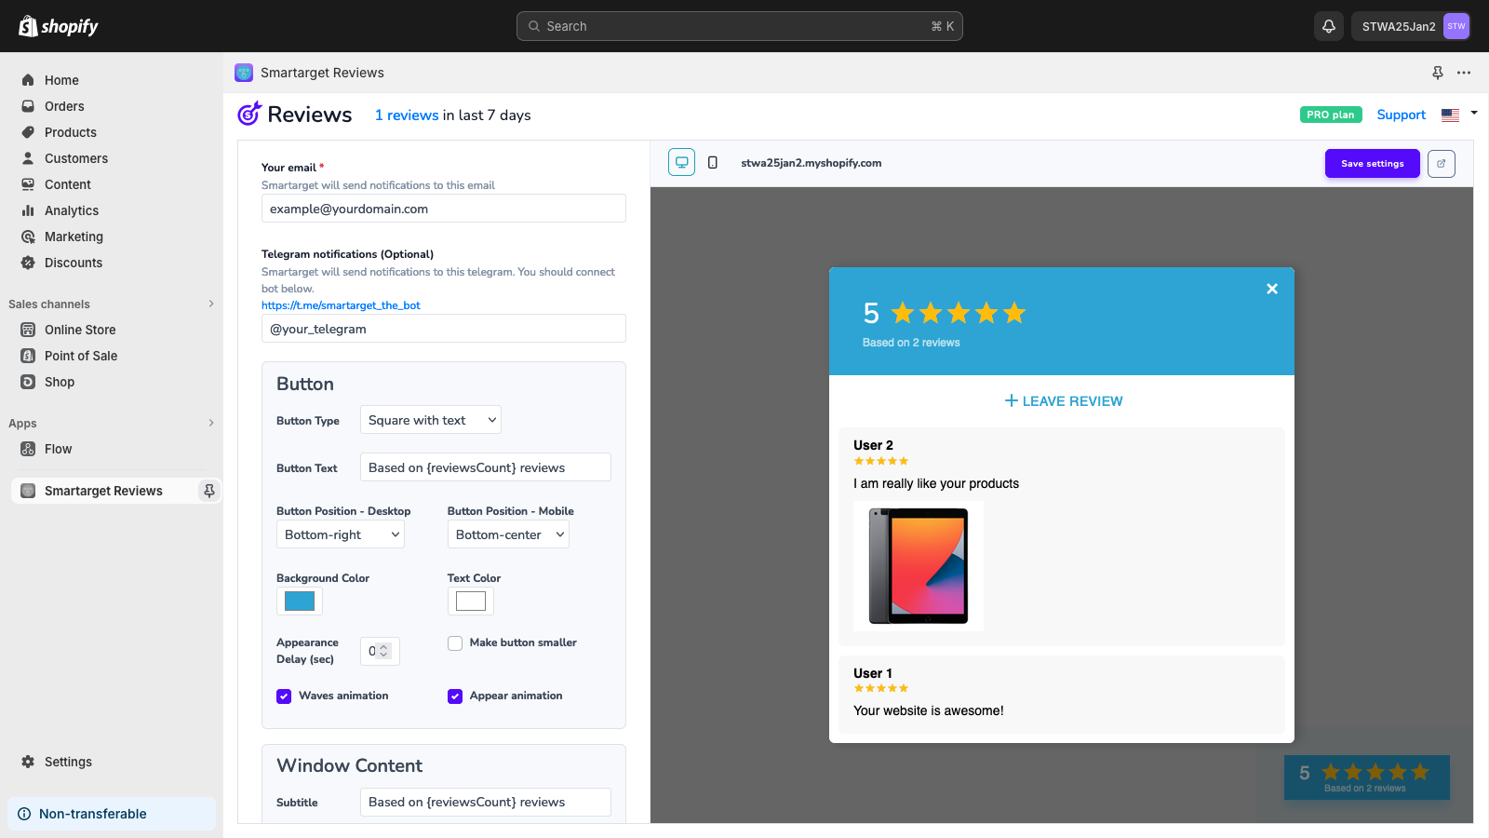
Task: Open the store in a new tab icon
Action: tap(1442, 164)
